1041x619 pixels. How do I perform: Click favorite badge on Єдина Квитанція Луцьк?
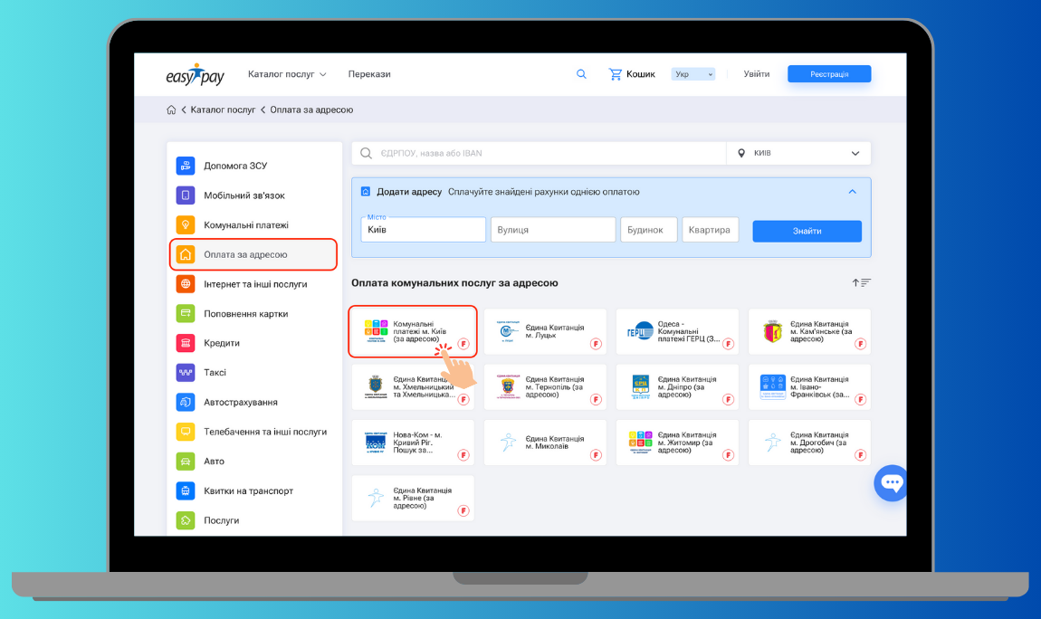click(x=596, y=344)
